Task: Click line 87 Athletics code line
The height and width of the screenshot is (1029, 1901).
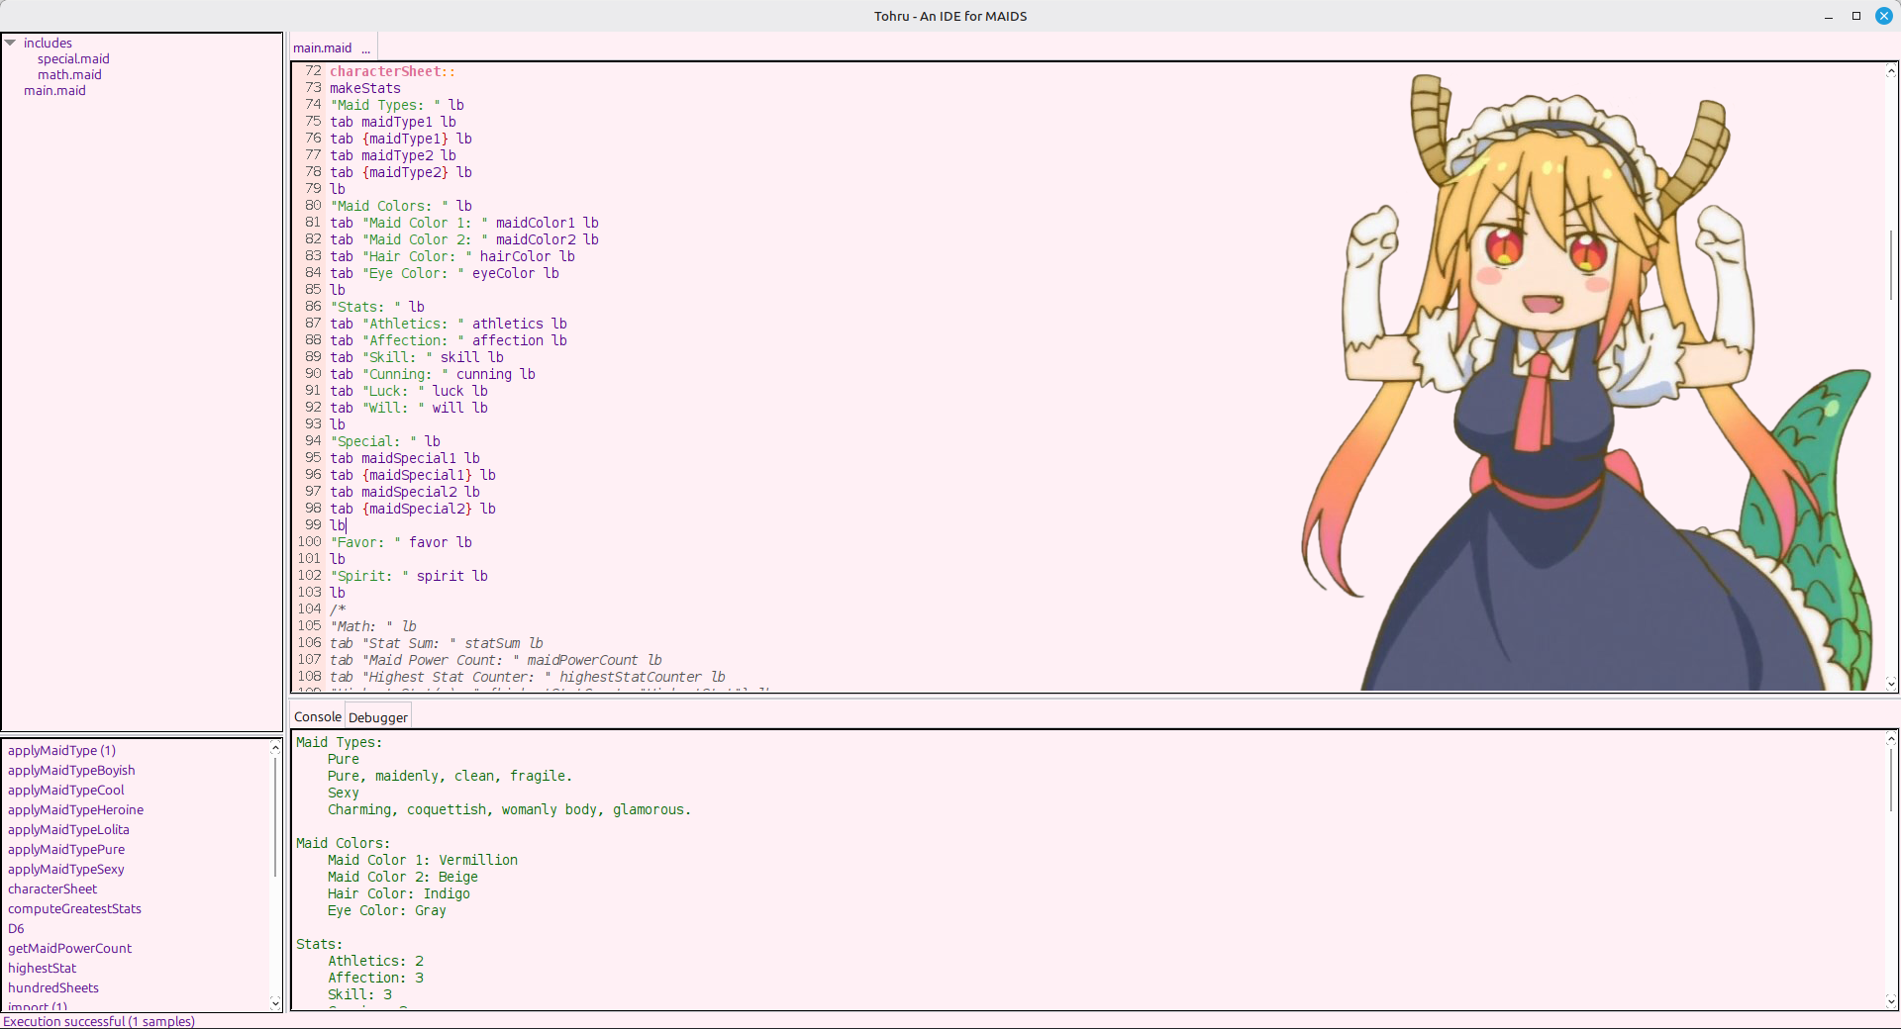Action: coord(449,324)
